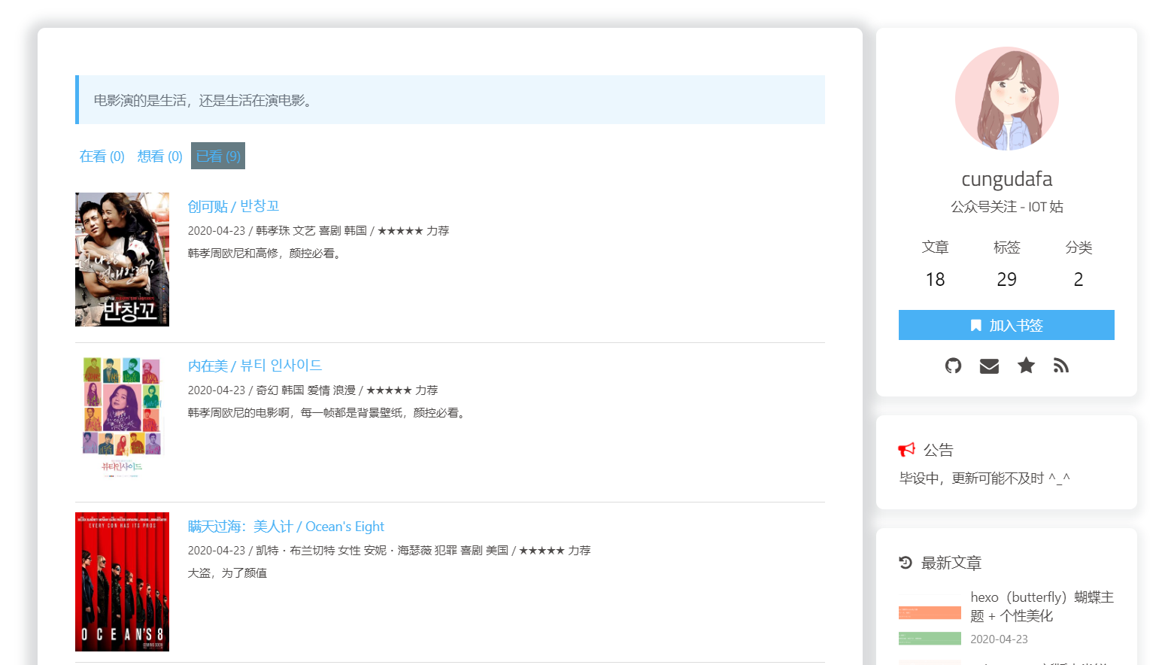Viewport: 1168px width, 665px height.
Task: Click the cungudafa avatar picture
Action: [1006, 98]
